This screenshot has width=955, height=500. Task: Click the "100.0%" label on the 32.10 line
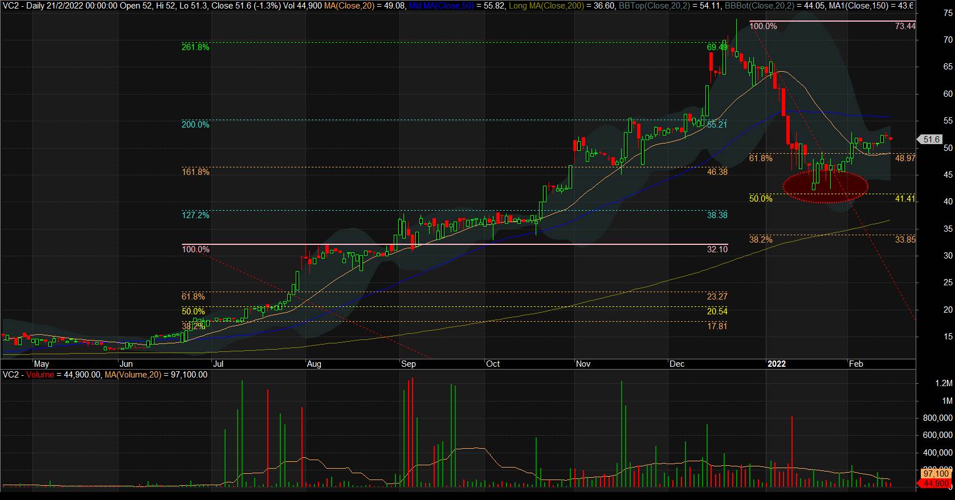click(195, 249)
